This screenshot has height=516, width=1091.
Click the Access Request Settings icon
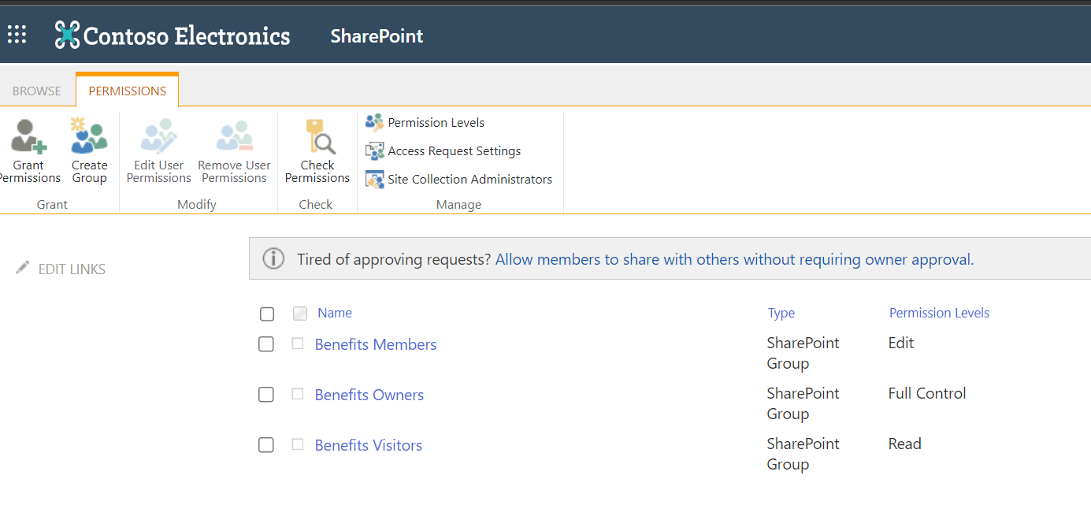coord(374,150)
